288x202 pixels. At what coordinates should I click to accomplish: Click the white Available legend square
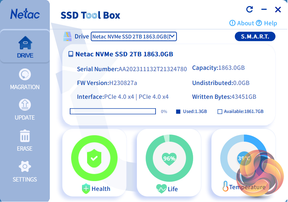(220, 112)
